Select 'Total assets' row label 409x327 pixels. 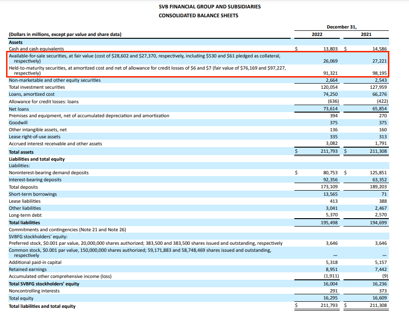(x=21, y=152)
